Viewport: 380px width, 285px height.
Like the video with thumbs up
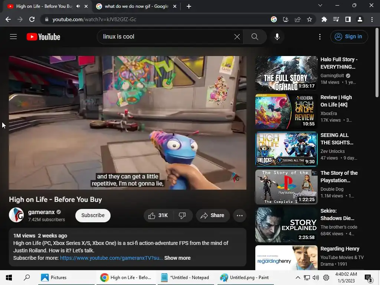(x=158, y=216)
